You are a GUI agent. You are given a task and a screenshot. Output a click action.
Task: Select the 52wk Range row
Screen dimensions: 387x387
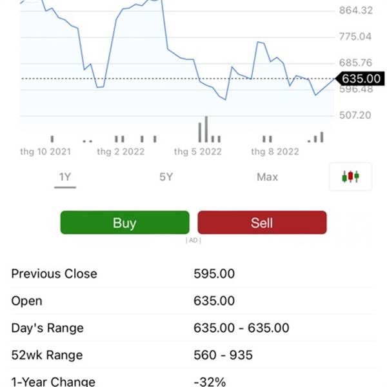tap(193, 355)
